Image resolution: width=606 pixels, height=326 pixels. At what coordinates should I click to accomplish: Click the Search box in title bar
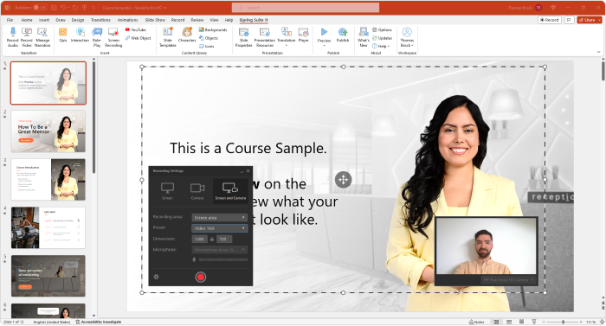tap(306, 7)
